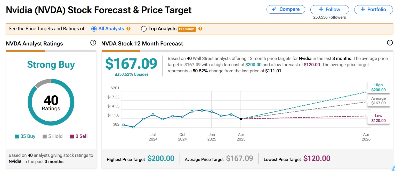The height and width of the screenshot is (171, 395).
Task: Click the help icon next to All Analysts
Action: point(128,29)
